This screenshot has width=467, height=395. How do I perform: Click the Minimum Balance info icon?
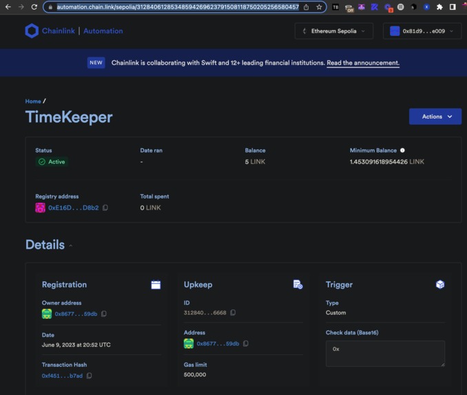coord(402,150)
